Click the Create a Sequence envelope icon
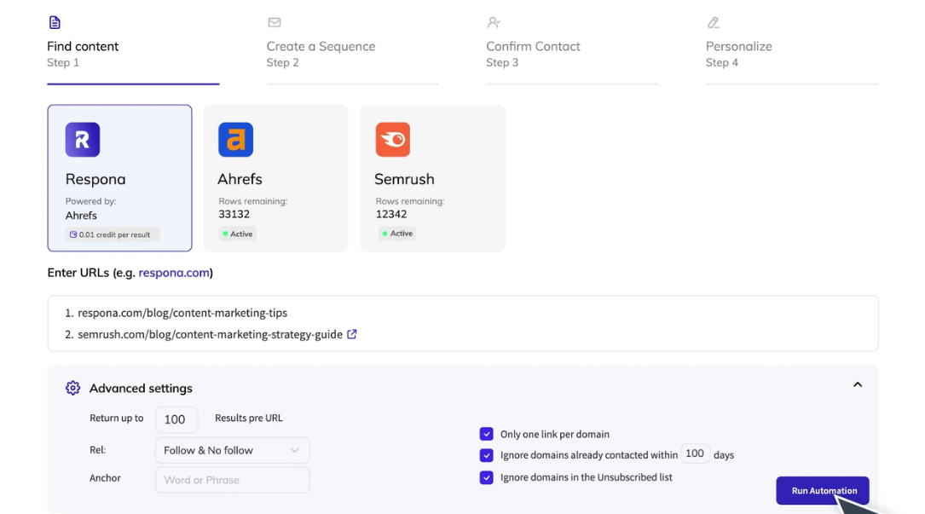925x514 pixels. pyautogui.click(x=275, y=22)
